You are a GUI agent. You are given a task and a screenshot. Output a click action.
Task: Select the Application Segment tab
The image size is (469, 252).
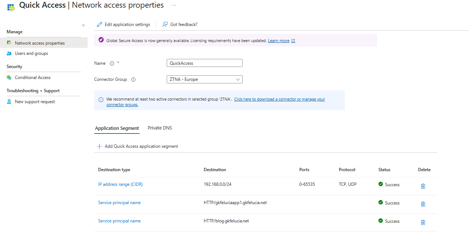117,128
